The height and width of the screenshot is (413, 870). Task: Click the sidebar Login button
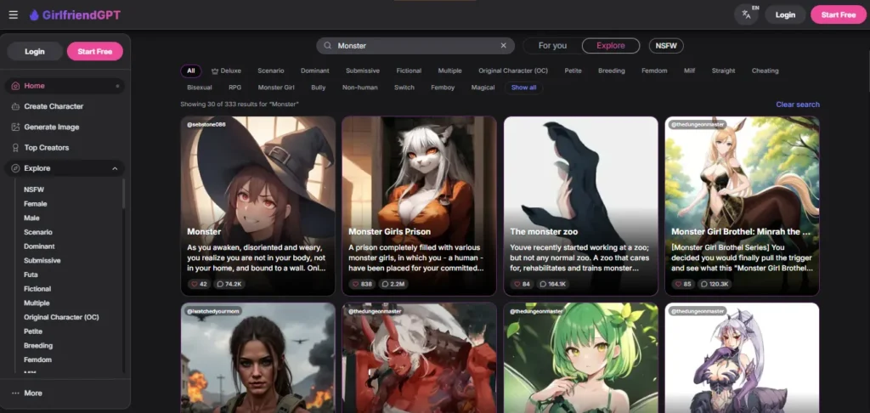tap(34, 51)
